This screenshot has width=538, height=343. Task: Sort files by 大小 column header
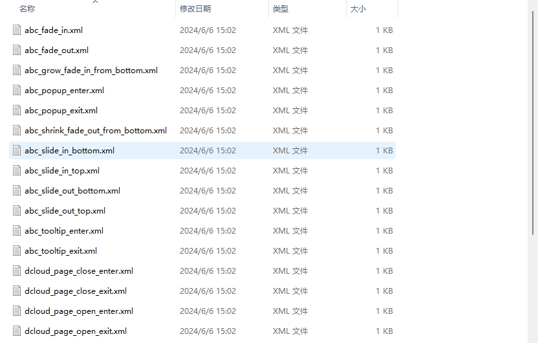358,9
